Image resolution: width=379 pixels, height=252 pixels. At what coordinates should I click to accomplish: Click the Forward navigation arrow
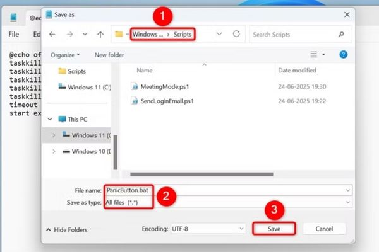(68, 34)
